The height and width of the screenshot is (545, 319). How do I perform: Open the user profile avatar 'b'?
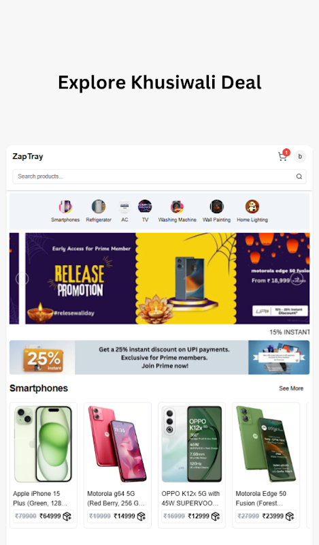point(300,157)
